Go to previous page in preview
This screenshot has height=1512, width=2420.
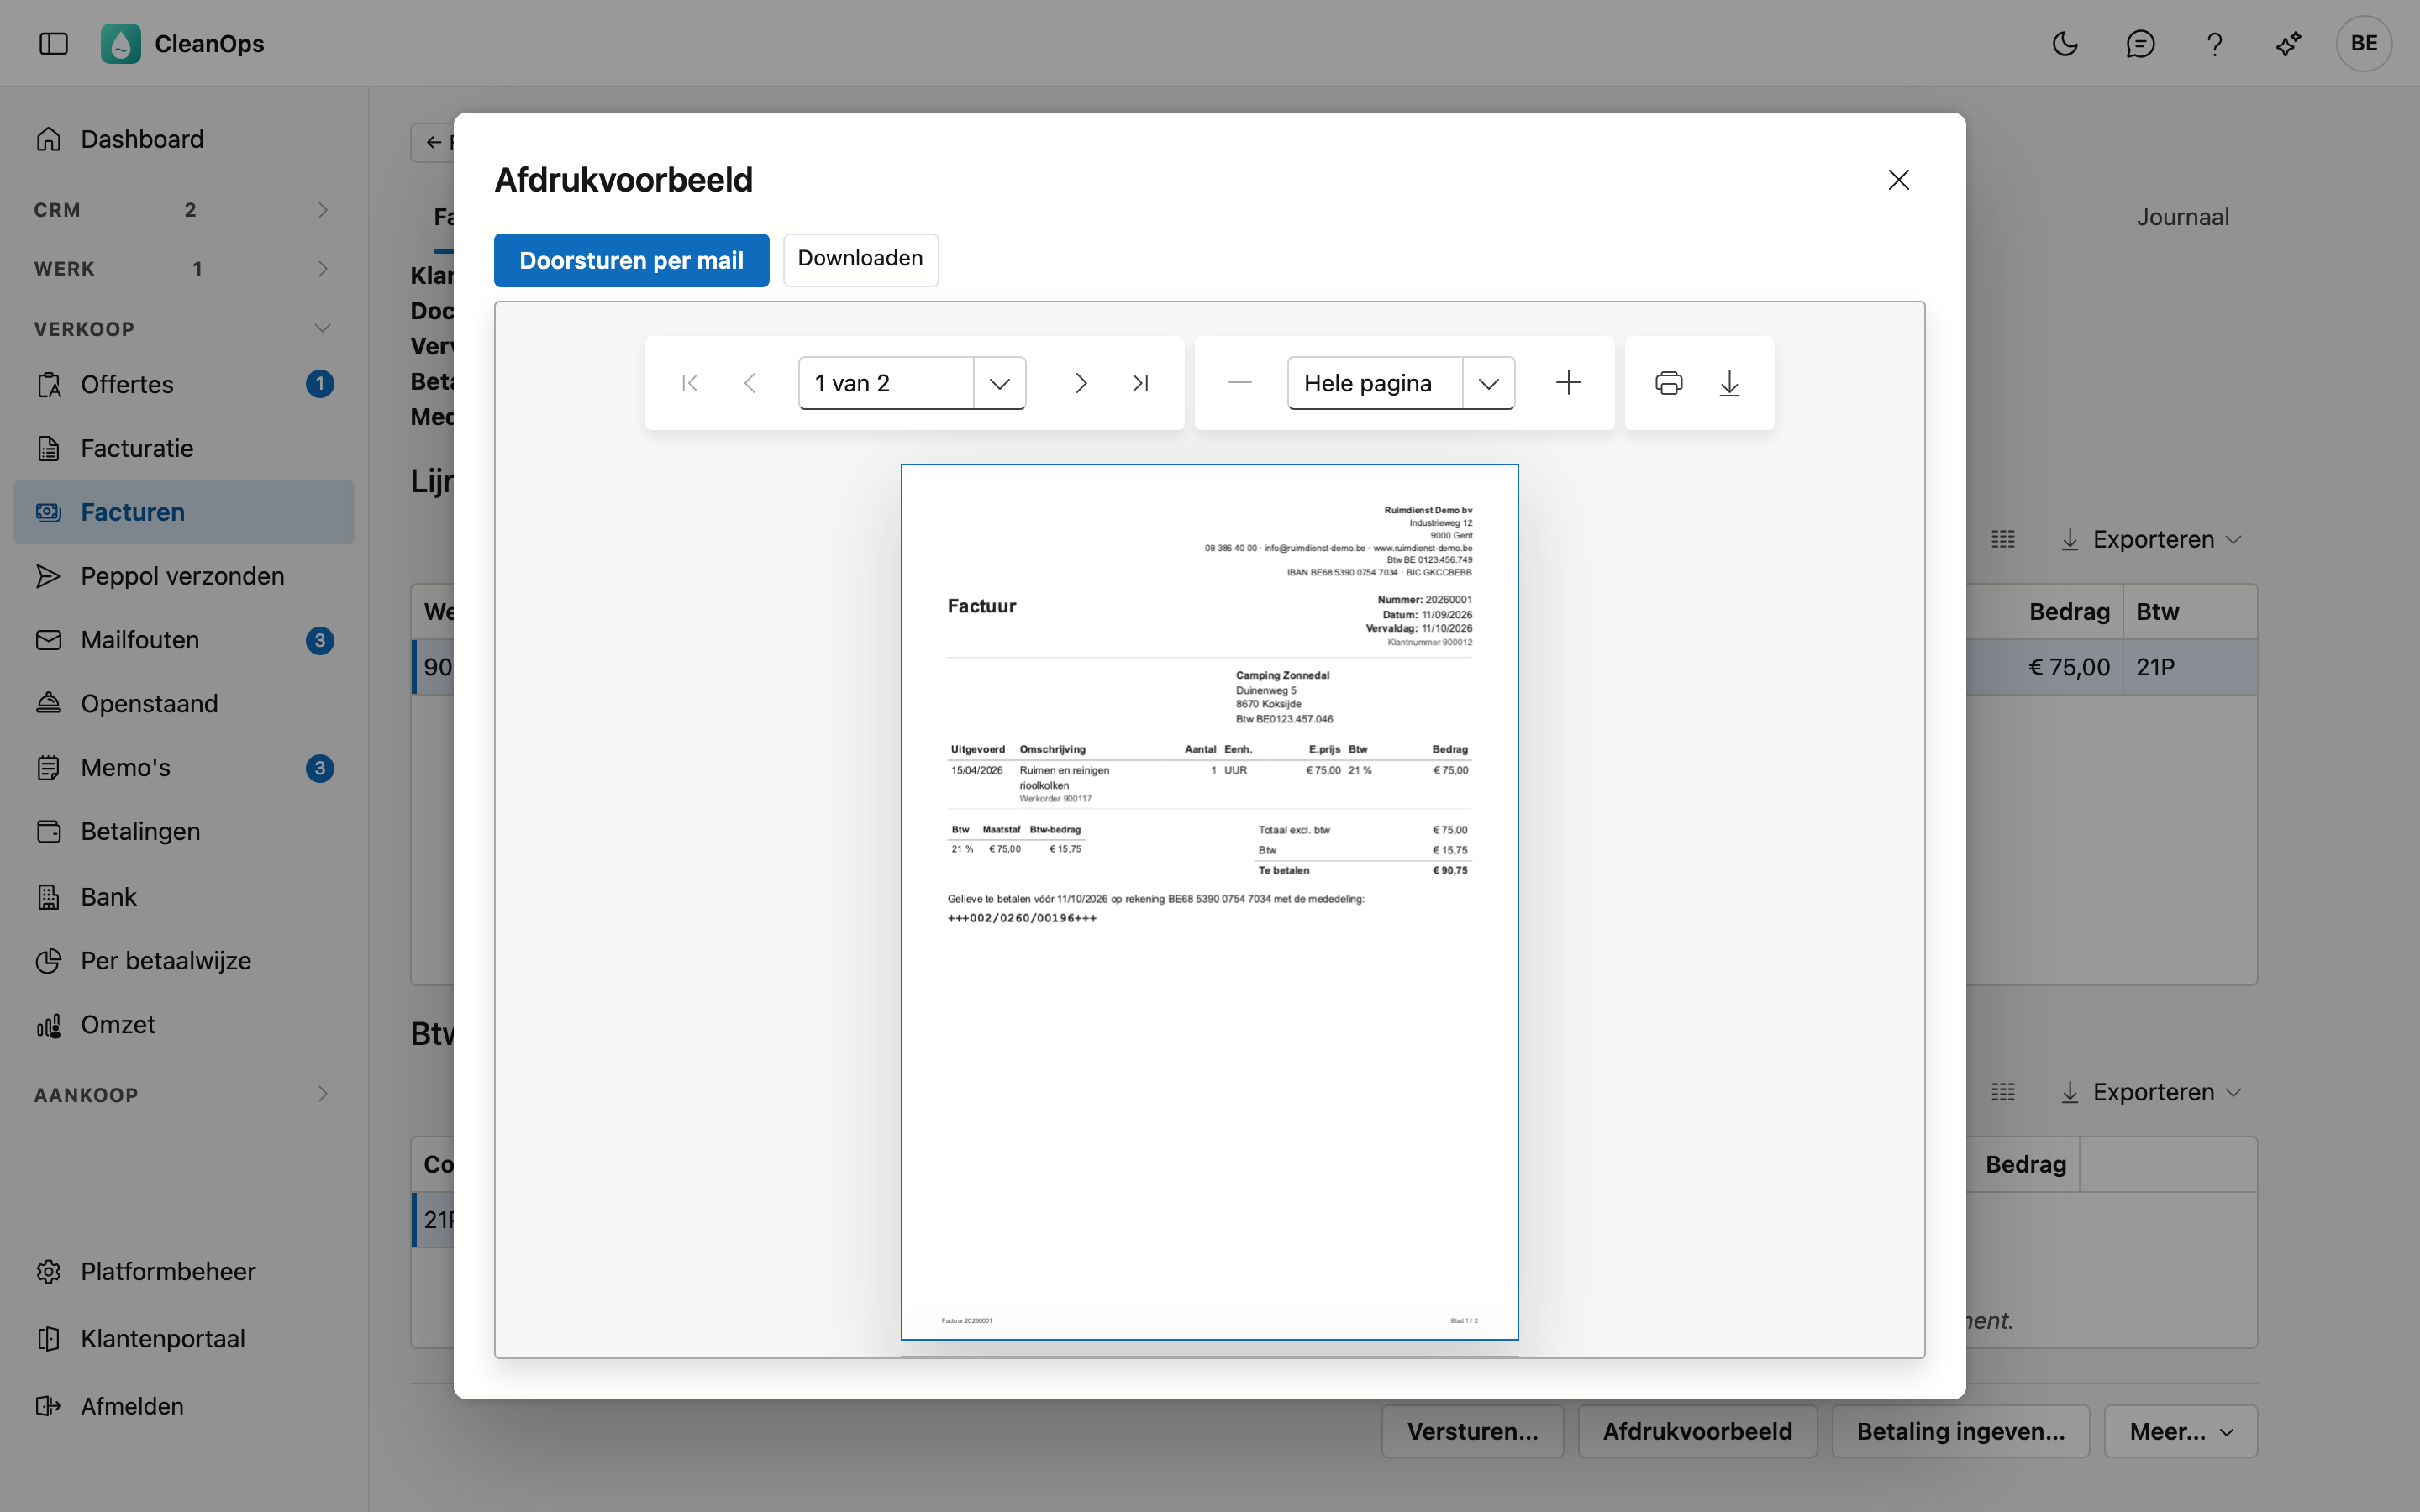tap(750, 383)
